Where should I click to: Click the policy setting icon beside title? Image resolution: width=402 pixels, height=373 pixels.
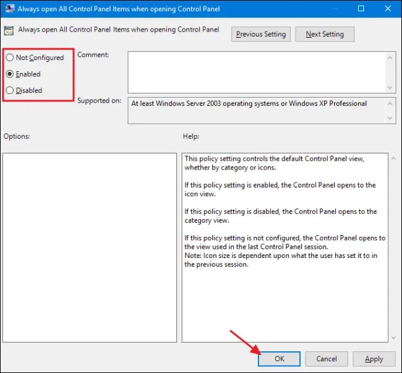click(9, 30)
